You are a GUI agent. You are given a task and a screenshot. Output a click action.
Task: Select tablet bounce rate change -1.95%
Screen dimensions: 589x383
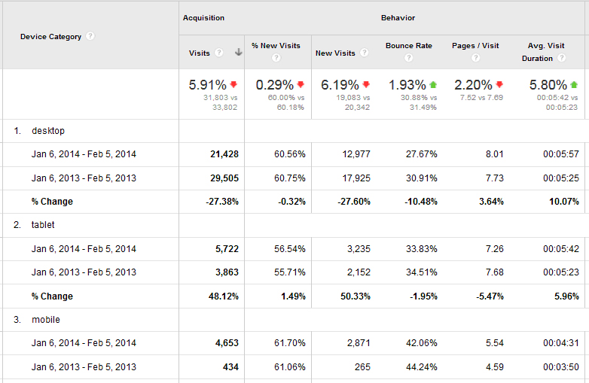click(x=423, y=296)
